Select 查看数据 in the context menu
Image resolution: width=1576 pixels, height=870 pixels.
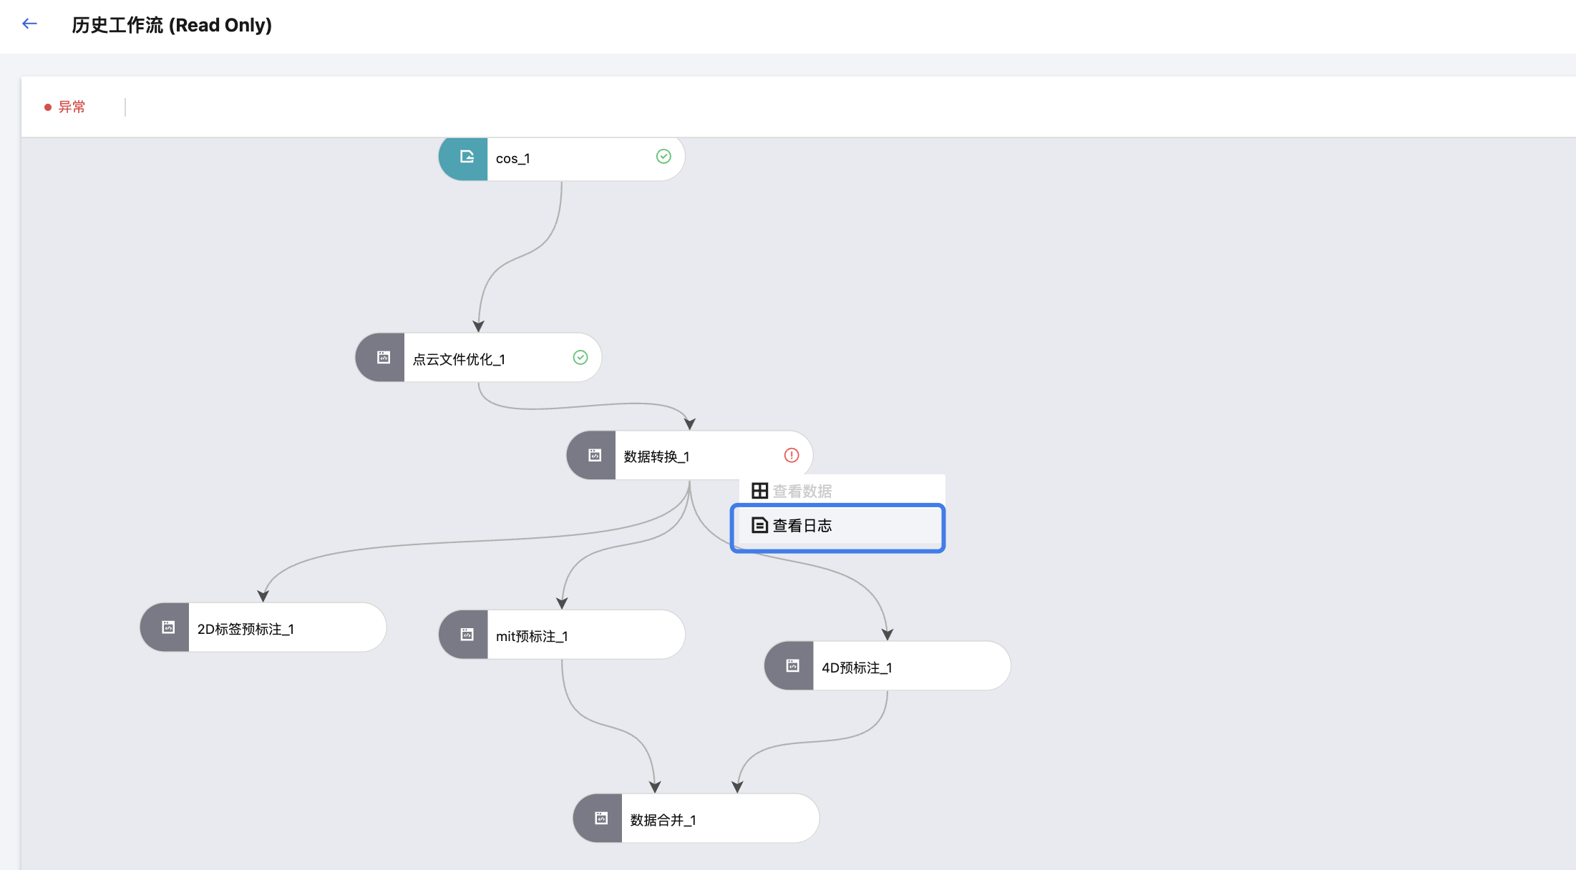(x=802, y=492)
